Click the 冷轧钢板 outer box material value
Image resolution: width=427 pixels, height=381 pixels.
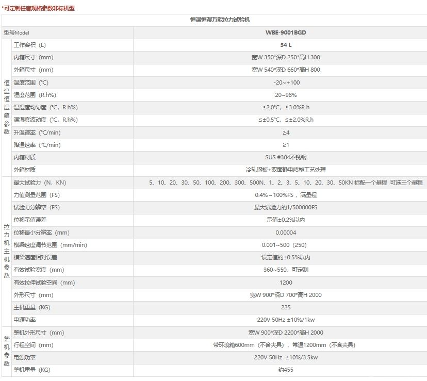coord(286,170)
